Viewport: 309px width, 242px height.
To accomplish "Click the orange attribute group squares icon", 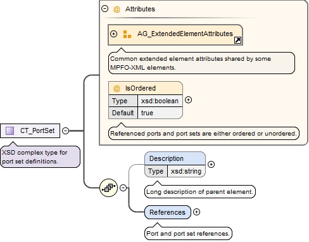I will point(127,34).
